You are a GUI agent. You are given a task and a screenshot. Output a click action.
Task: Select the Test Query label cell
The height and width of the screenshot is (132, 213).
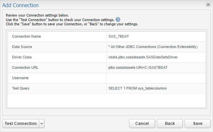tap(21, 88)
